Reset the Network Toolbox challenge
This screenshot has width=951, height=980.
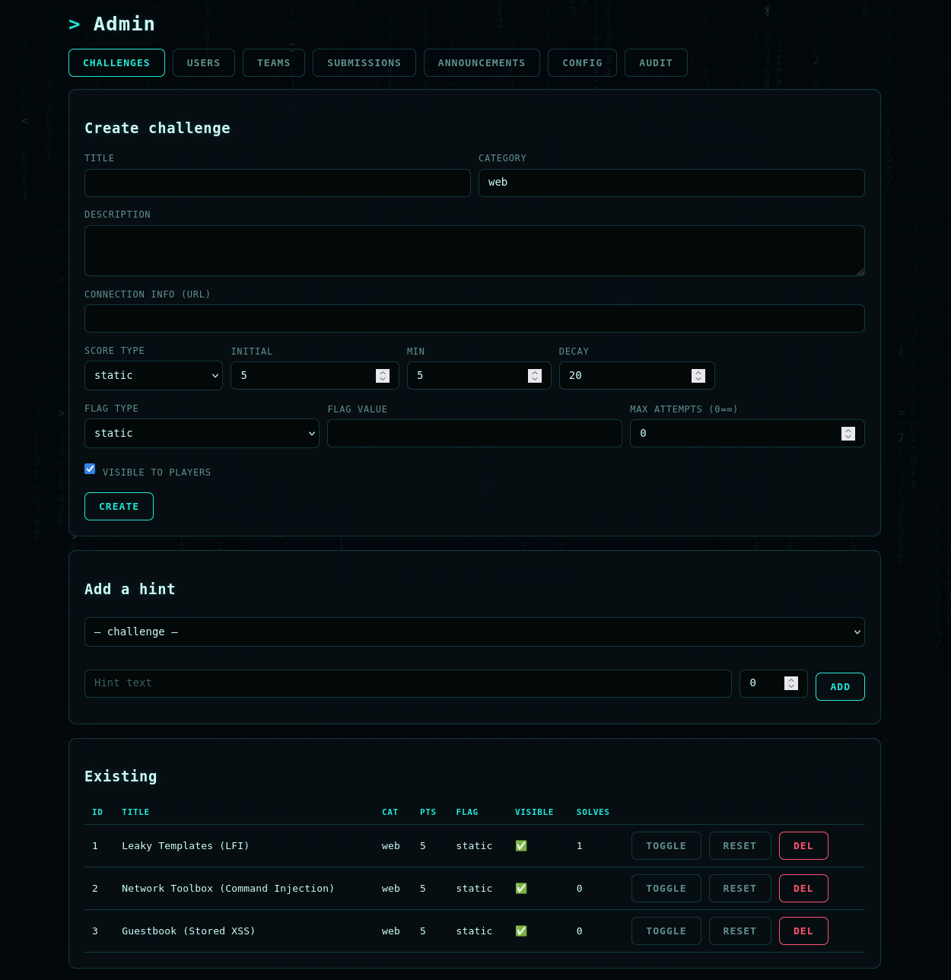coord(739,889)
